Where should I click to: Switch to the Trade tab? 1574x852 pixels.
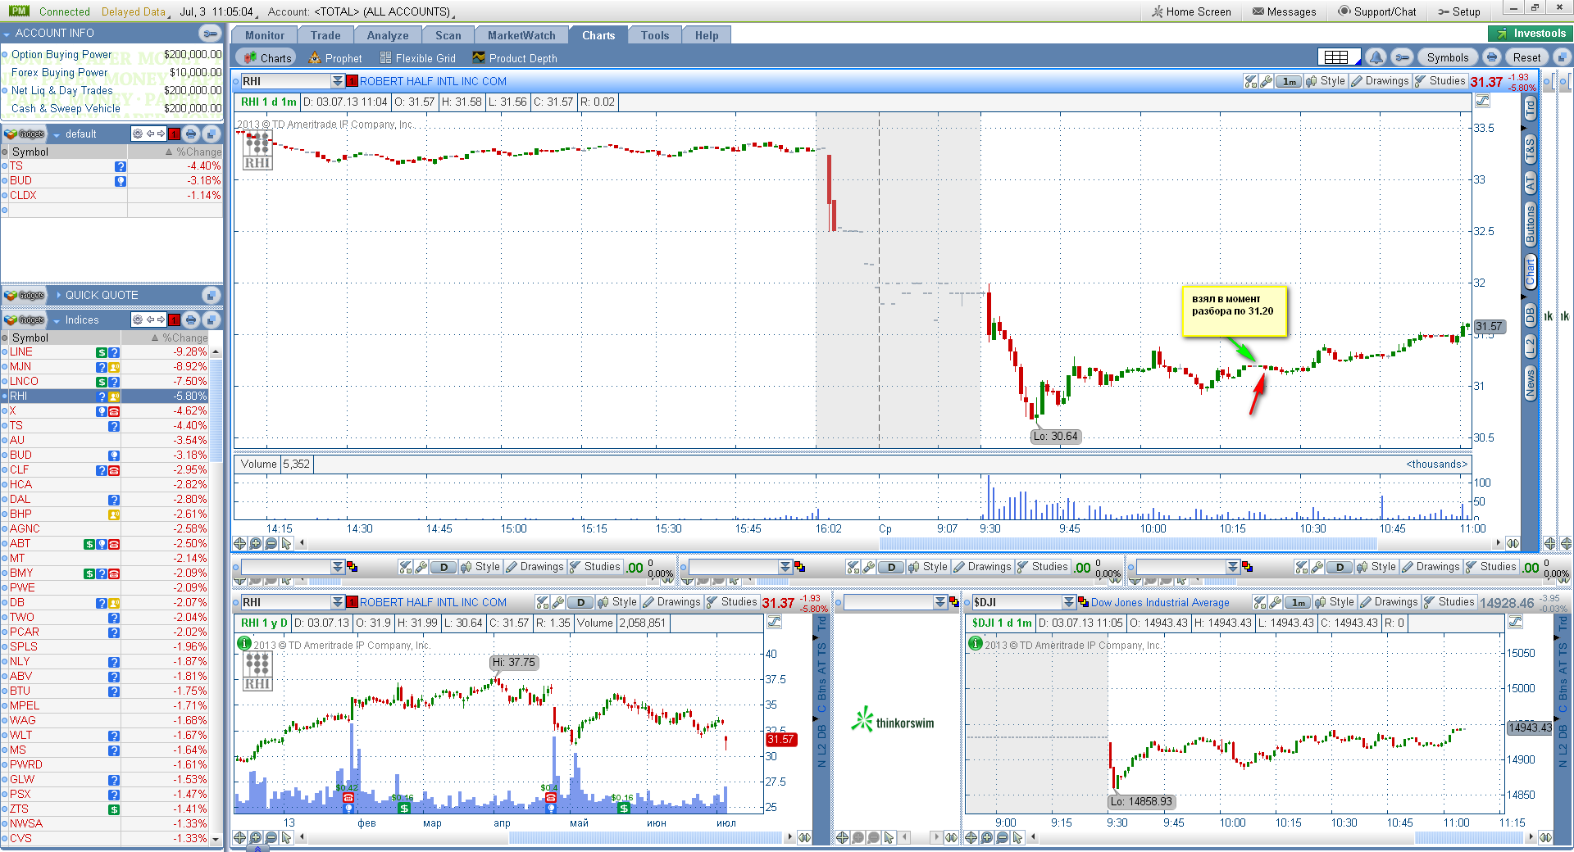tap(325, 35)
